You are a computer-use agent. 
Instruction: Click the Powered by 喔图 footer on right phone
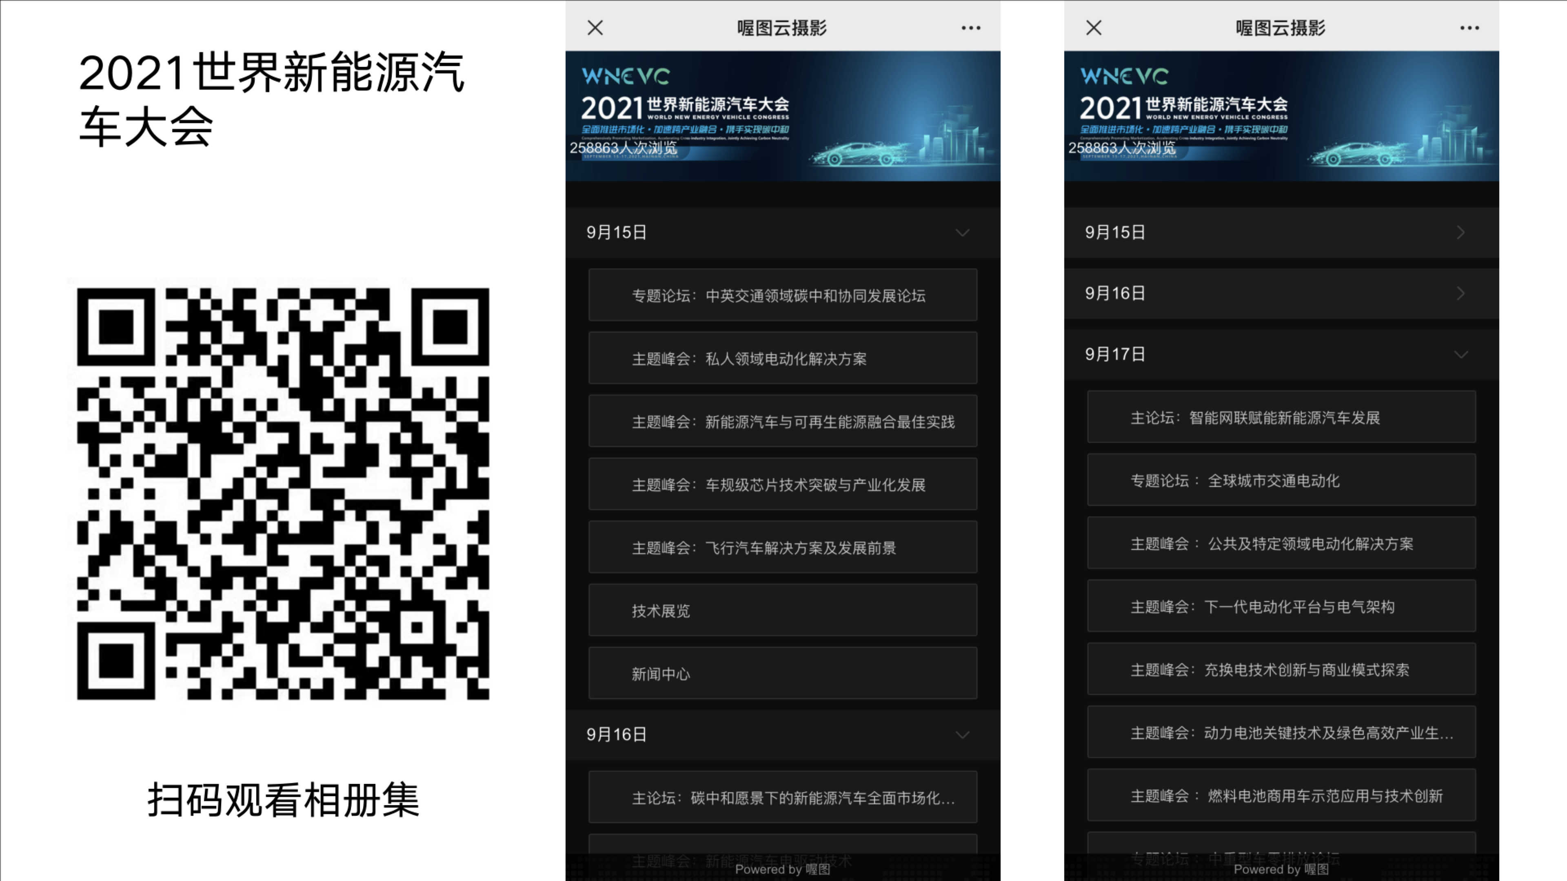[x=1282, y=869]
